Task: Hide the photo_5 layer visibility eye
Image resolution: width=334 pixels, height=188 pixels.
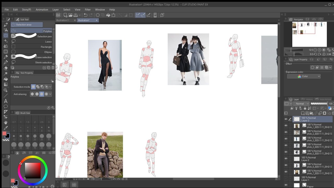Action: [x=286, y=152]
